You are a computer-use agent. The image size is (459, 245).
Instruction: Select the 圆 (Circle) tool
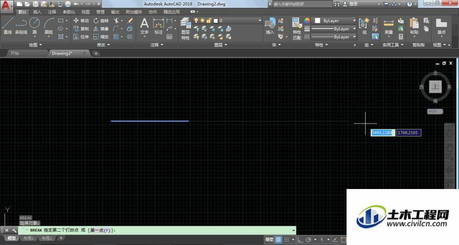(x=34, y=26)
